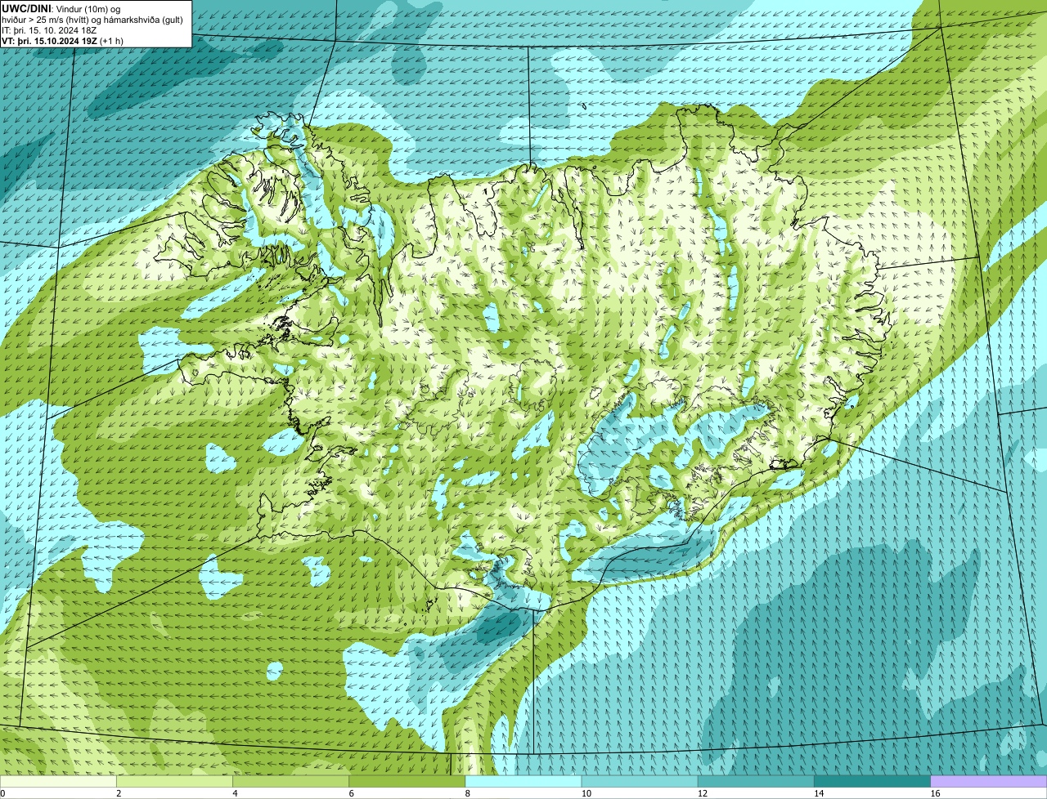The width and height of the screenshot is (1047, 799).
Task: Click the legend scale label "10"
Action: 586,793
